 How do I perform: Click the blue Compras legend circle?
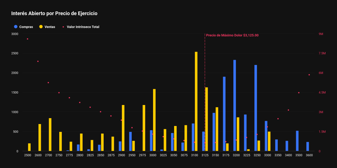15,27
